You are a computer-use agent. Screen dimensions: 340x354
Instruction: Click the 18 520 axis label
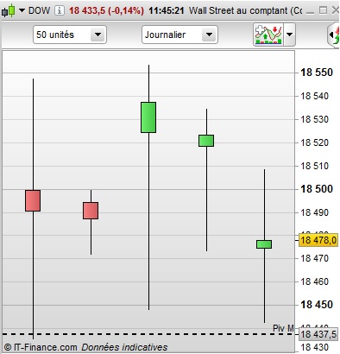coord(314,142)
